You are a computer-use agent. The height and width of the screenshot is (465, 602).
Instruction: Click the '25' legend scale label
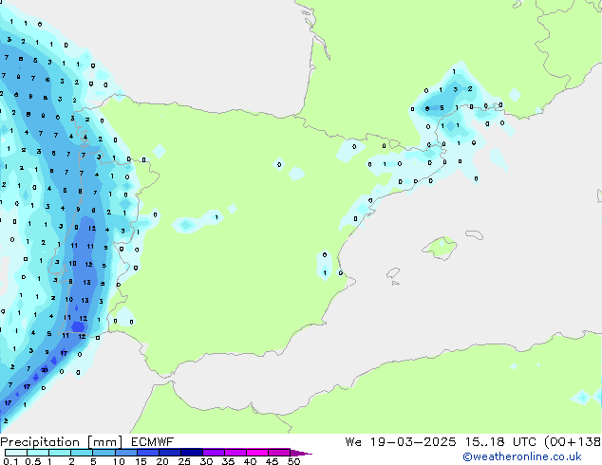[x=184, y=461]
